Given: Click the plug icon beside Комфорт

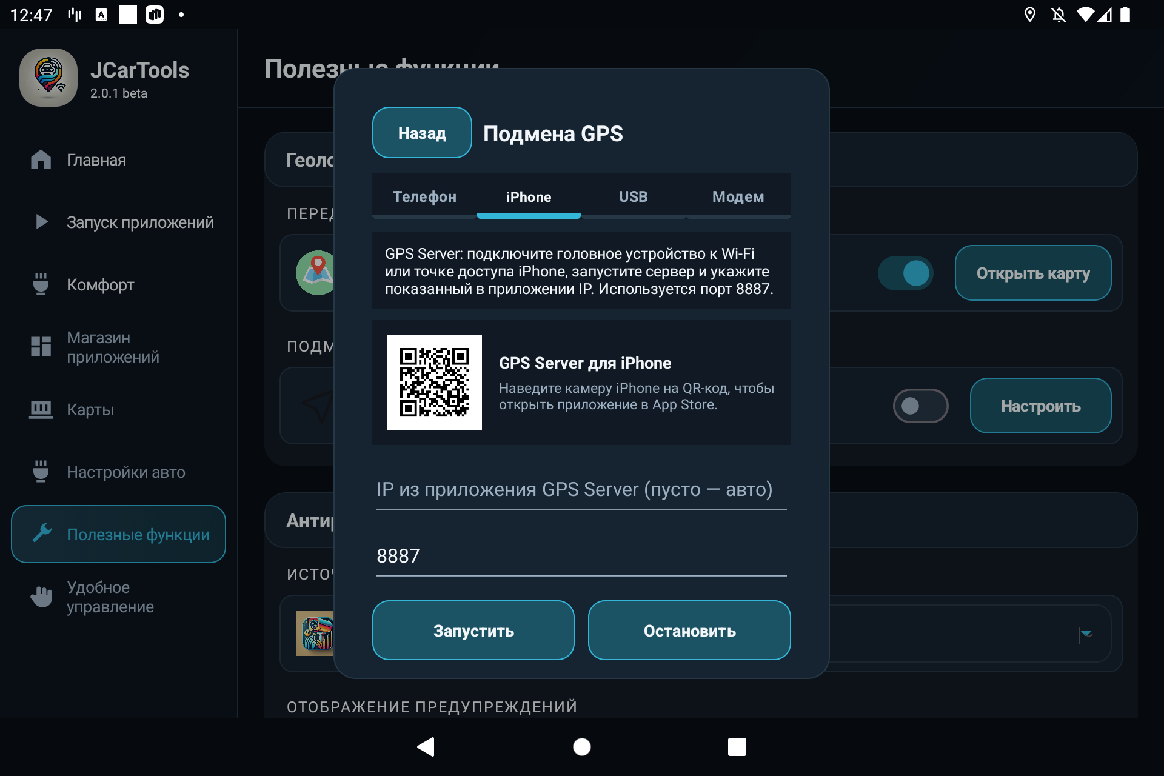Looking at the screenshot, I should [41, 284].
